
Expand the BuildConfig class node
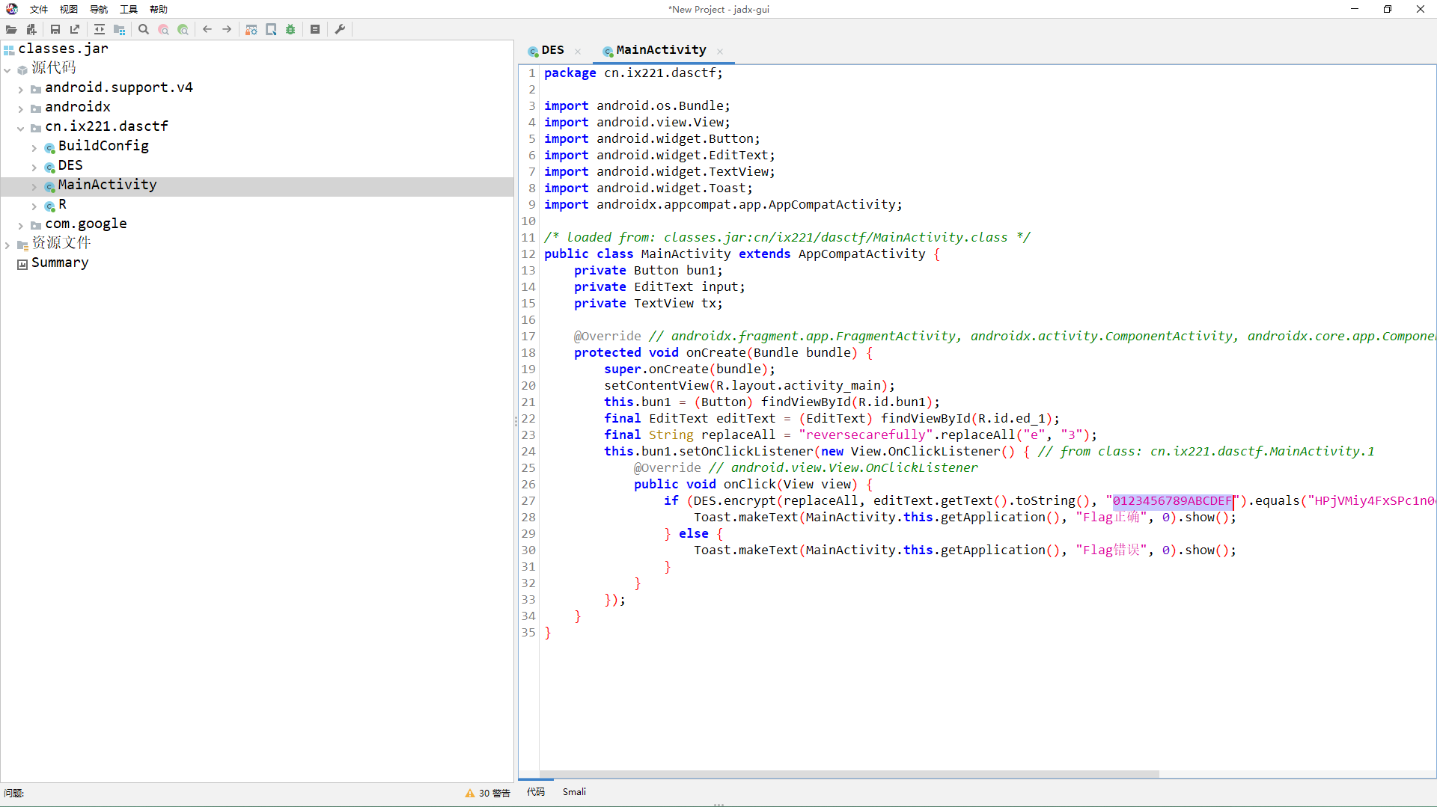click(x=34, y=147)
